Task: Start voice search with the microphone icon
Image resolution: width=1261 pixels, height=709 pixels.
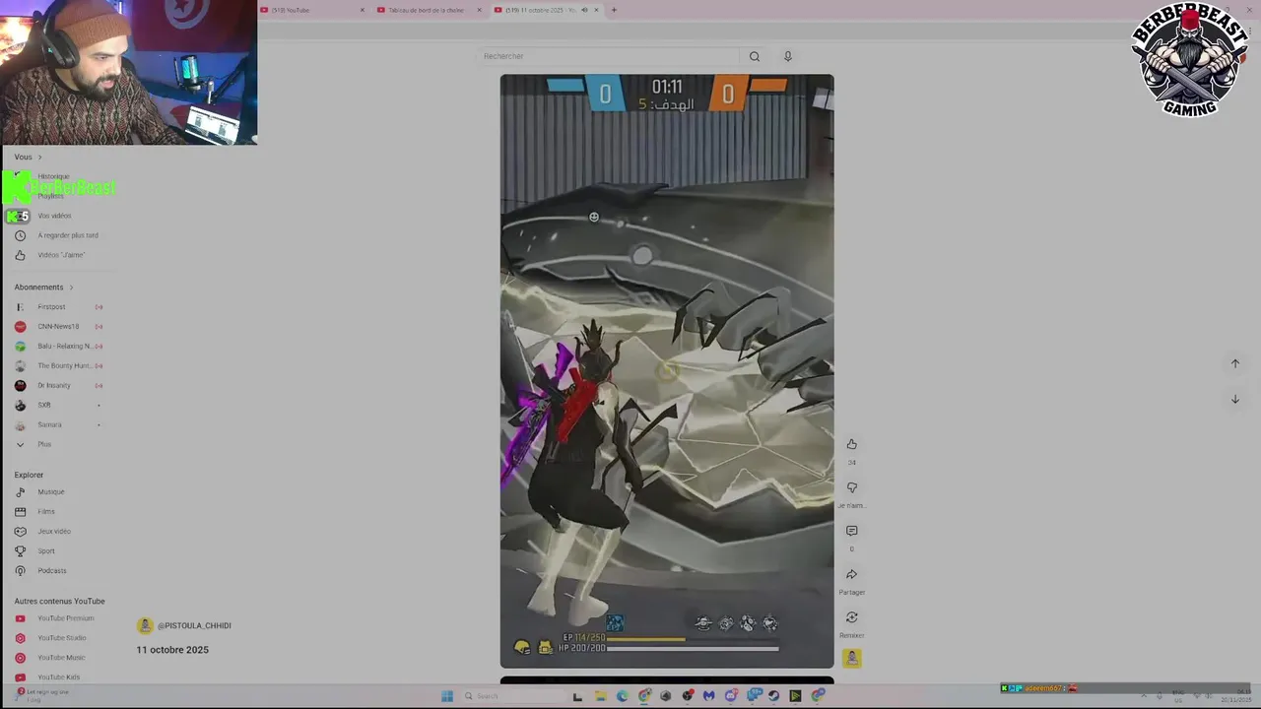Action: tap(787, 56)
